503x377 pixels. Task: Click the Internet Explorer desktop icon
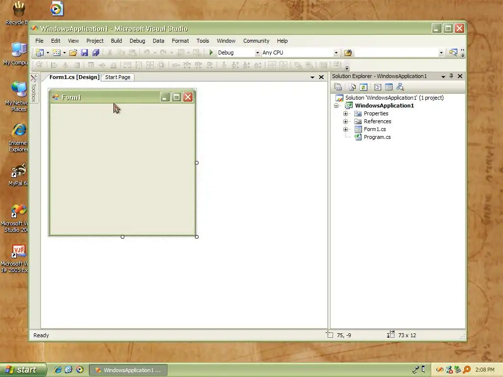(18, 137)
